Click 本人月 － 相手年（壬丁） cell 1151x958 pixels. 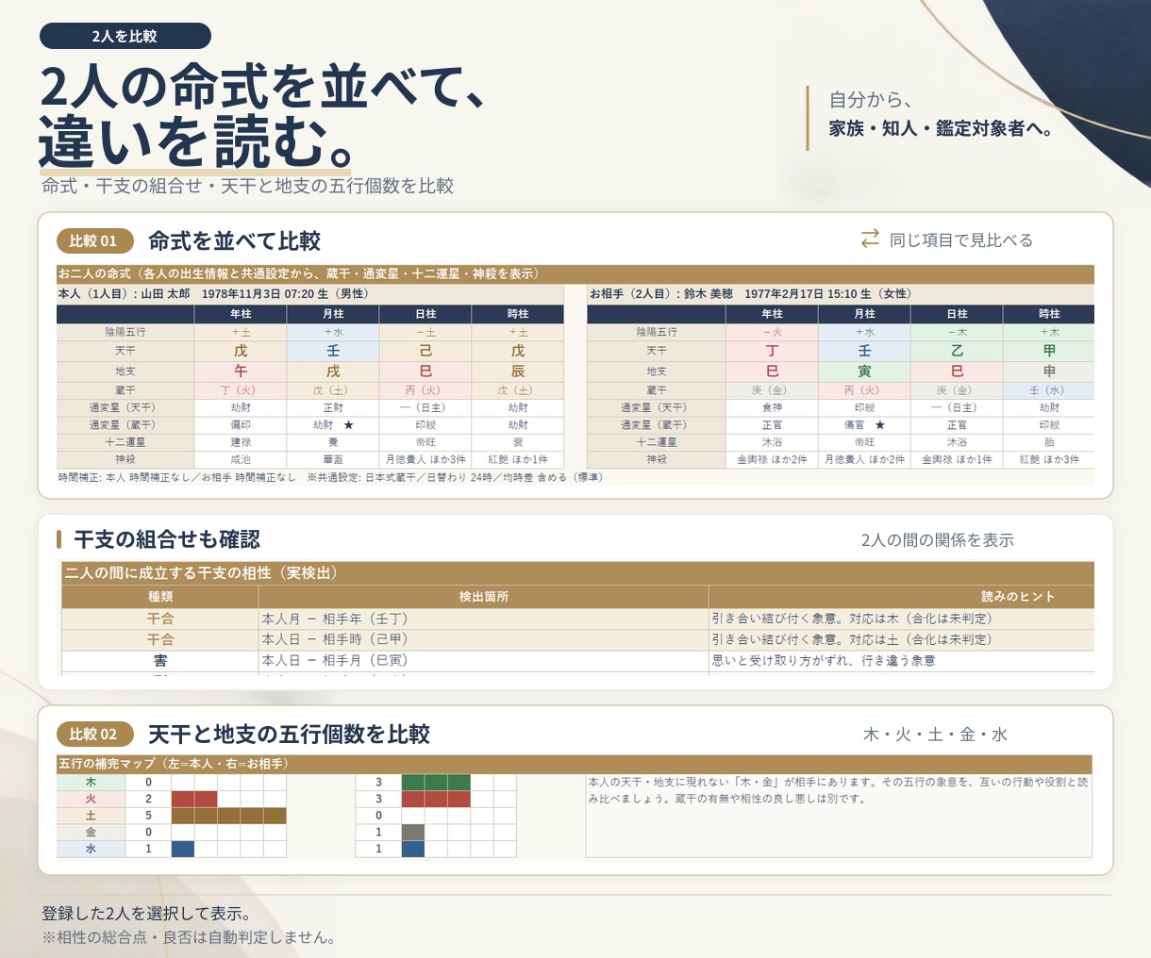click(x=484, y=619)
